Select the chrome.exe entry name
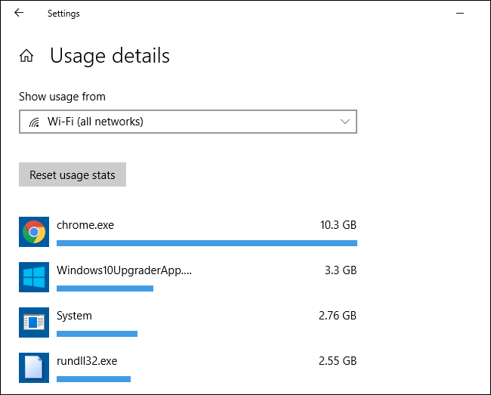This screenshot has width=491, height=395. [85, 225]
